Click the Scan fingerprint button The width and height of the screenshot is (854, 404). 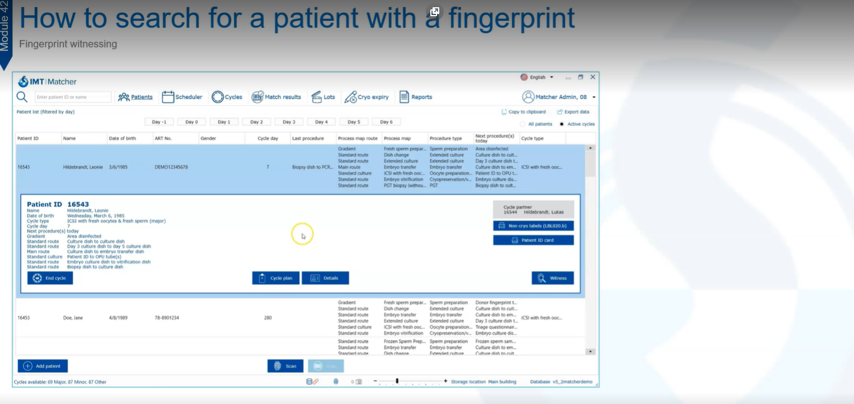pyautogui.click(x=285, y=366)
